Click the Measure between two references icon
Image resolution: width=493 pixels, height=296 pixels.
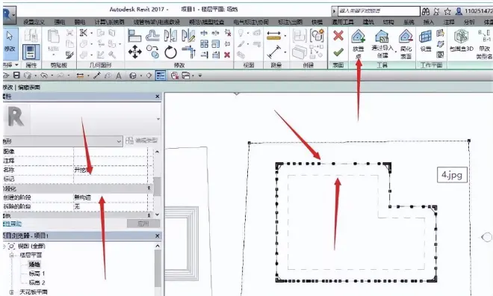[x=273, y=36]
